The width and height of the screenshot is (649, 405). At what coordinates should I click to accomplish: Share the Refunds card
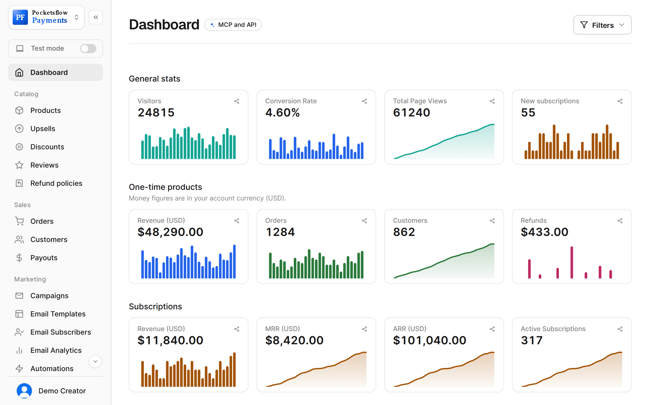tap(620, 221)
